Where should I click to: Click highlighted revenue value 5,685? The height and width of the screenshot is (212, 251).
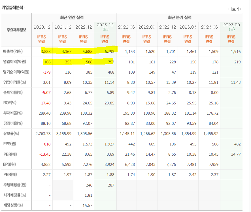click(x=88, y=52)
